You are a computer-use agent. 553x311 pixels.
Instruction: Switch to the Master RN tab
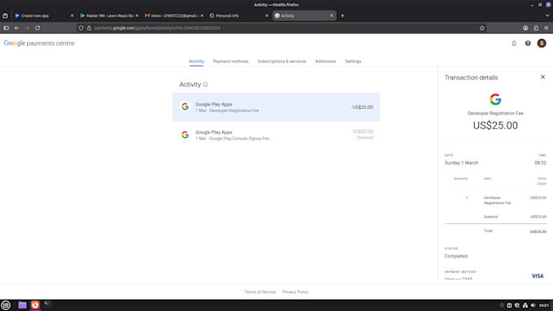pos(109,15)
